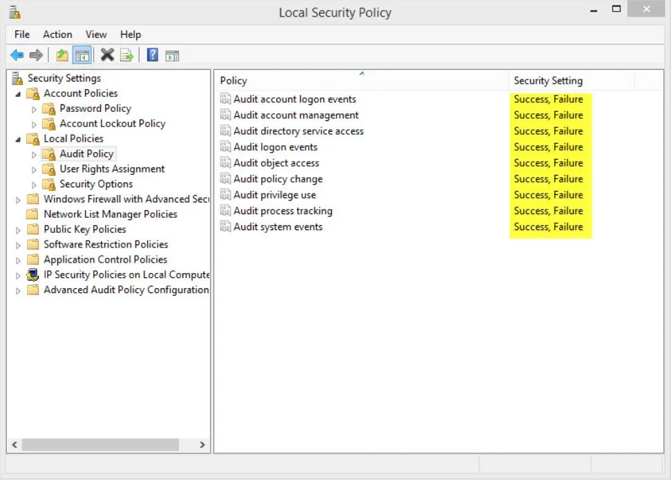Expand the Application Control Policies node arrow

click(18, 260)
